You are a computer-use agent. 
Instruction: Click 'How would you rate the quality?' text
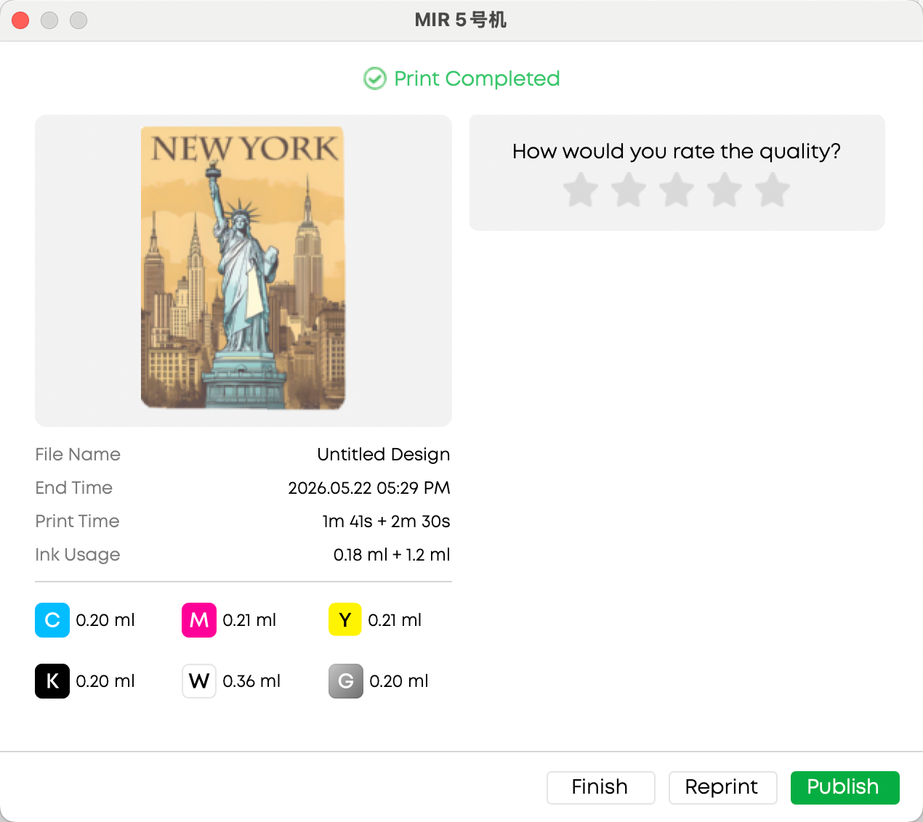coord(677,151)
